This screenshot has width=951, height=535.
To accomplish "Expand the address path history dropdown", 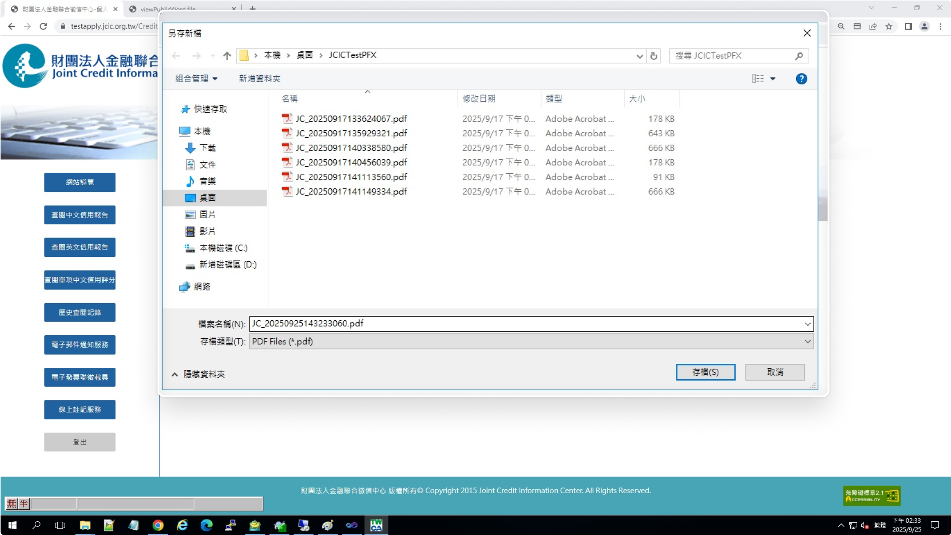I will (639, 56).
